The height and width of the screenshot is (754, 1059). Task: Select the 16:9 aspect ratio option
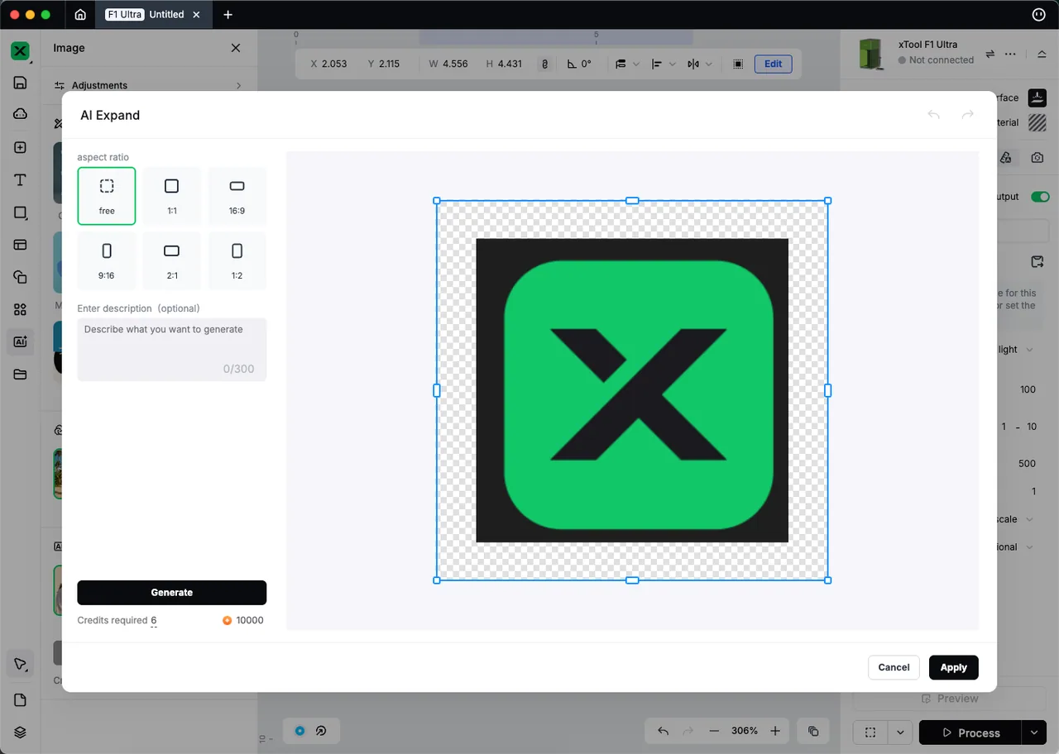tap(237, 196)
